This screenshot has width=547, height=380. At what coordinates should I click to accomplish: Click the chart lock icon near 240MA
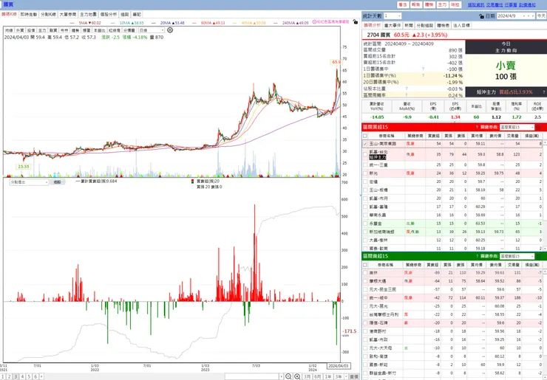[355, 22]
